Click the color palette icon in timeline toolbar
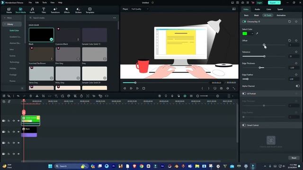Screen dimensions: 303x170 pyautogui.click(x=69, y=96)
